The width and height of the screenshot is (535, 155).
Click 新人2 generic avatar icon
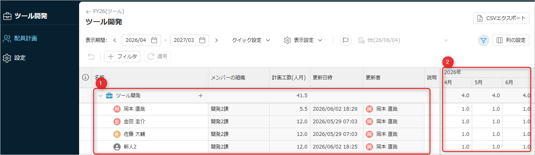117,146
